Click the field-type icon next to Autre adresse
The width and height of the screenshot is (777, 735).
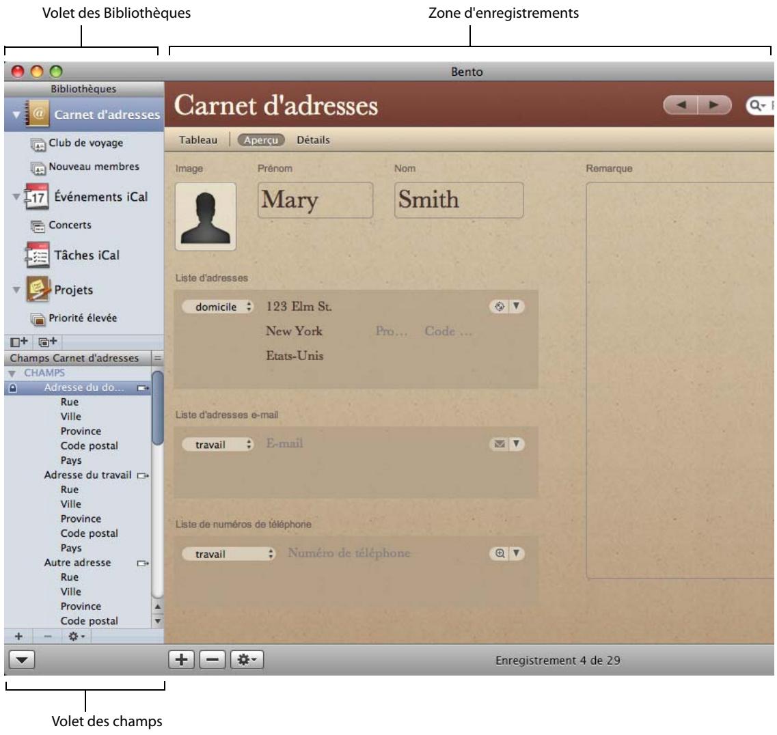[x=143, y=563]
